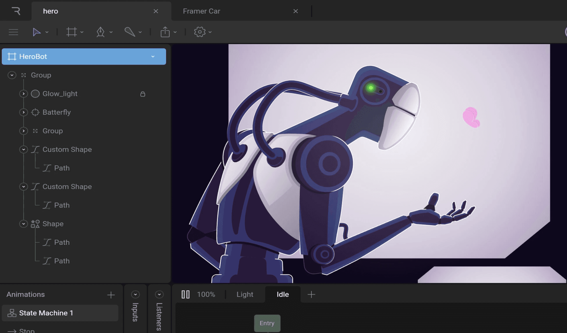Select the arrow Select tool
The width and height of the screenshot is (567, 333).
click(36, 32)
